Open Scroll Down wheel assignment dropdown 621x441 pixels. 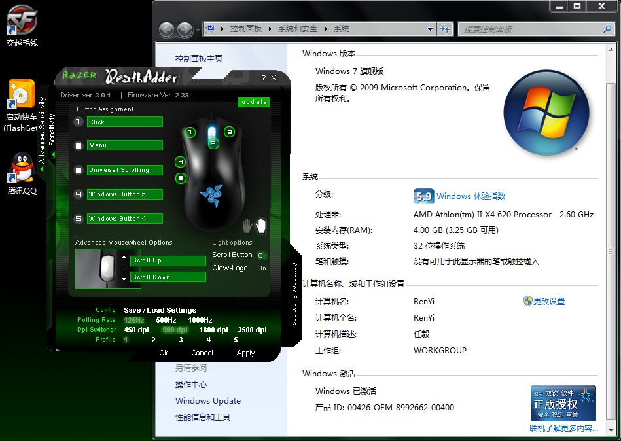(168, 277)
